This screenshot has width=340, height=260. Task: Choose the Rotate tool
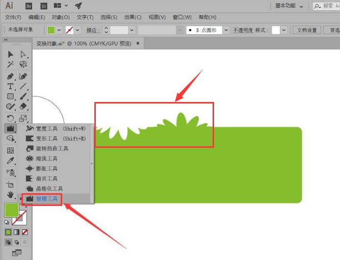10,118
